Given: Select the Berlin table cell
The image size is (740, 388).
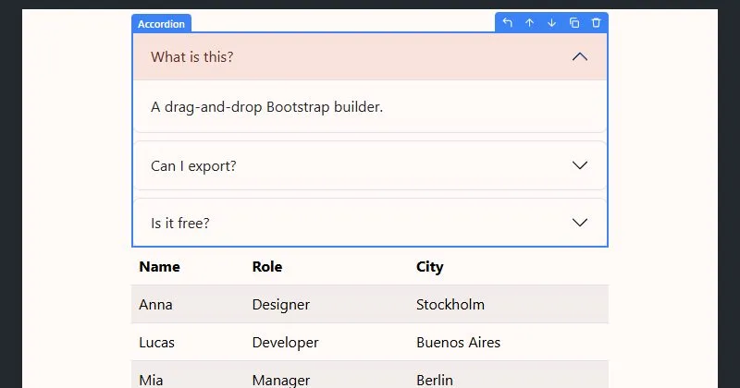Looking at the screenshot, I should coord(509,375).
